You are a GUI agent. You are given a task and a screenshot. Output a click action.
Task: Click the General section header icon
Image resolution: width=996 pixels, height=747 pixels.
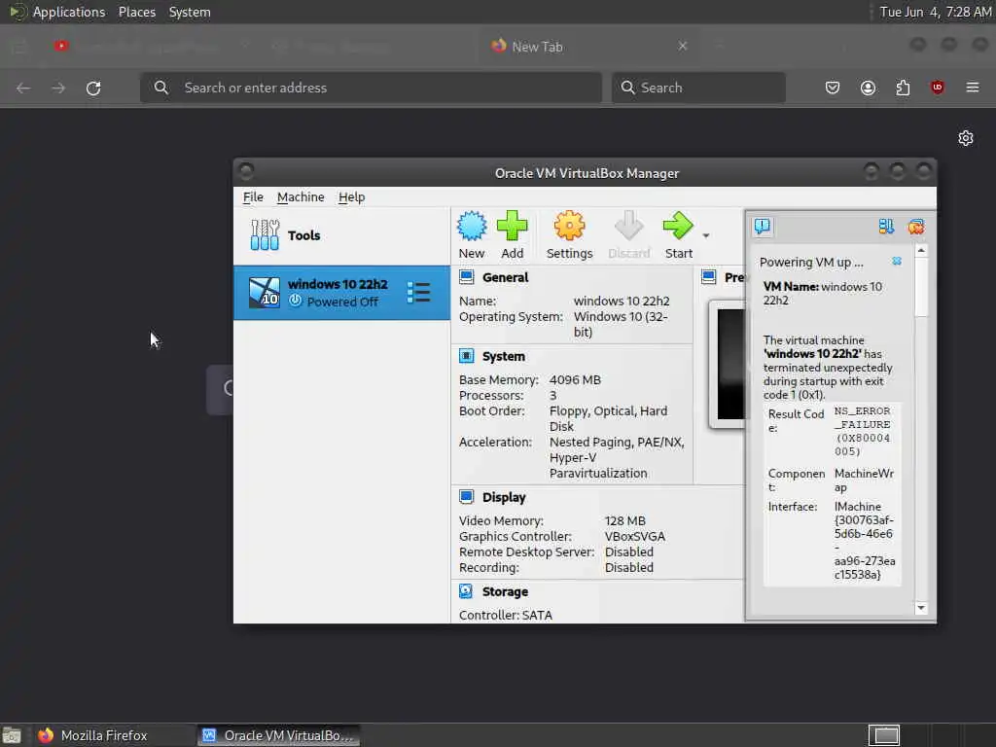point(467,277)
